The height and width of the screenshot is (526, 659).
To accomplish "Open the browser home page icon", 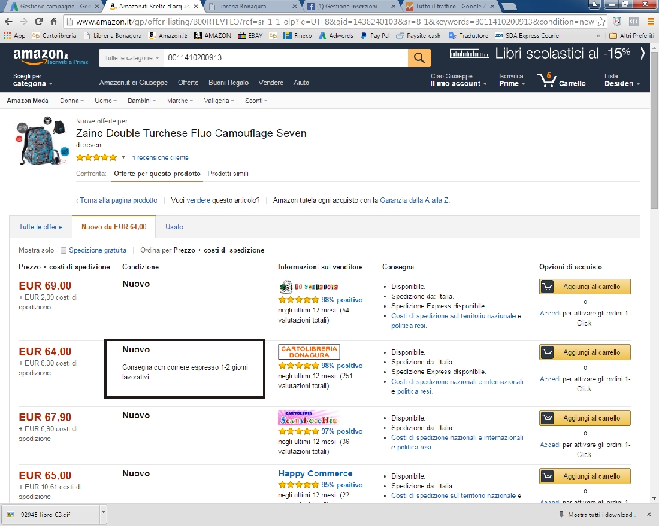I will pyautogui.click(x=53, y=22).
